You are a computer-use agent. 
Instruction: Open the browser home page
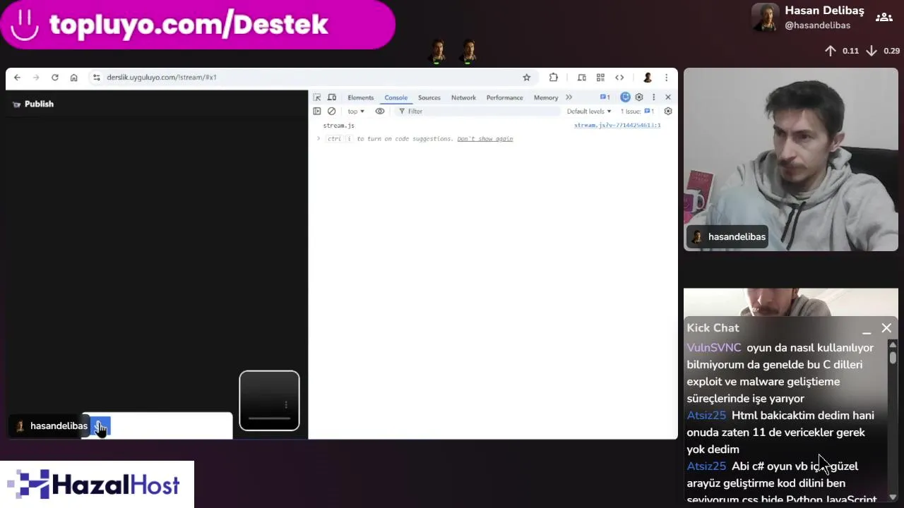click(x=73, y=78)
